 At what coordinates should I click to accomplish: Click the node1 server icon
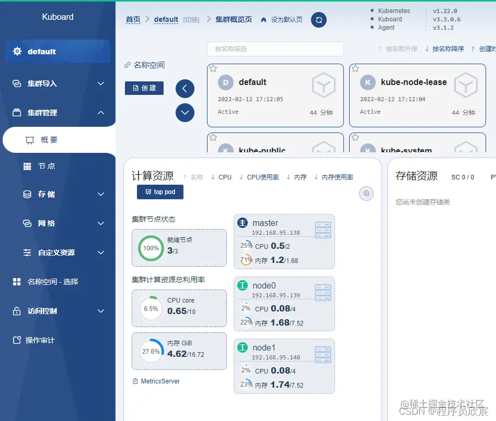(x=323, y=354)
